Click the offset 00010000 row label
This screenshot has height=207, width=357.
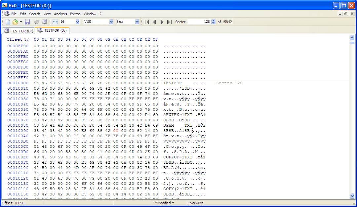coord(18,83)
